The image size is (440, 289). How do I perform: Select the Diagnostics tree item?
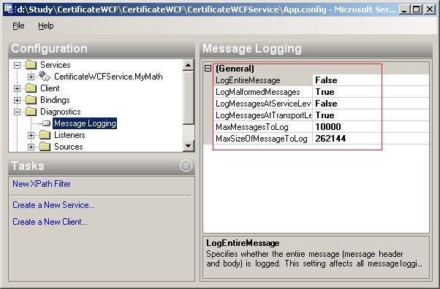[x=61, y=112]
